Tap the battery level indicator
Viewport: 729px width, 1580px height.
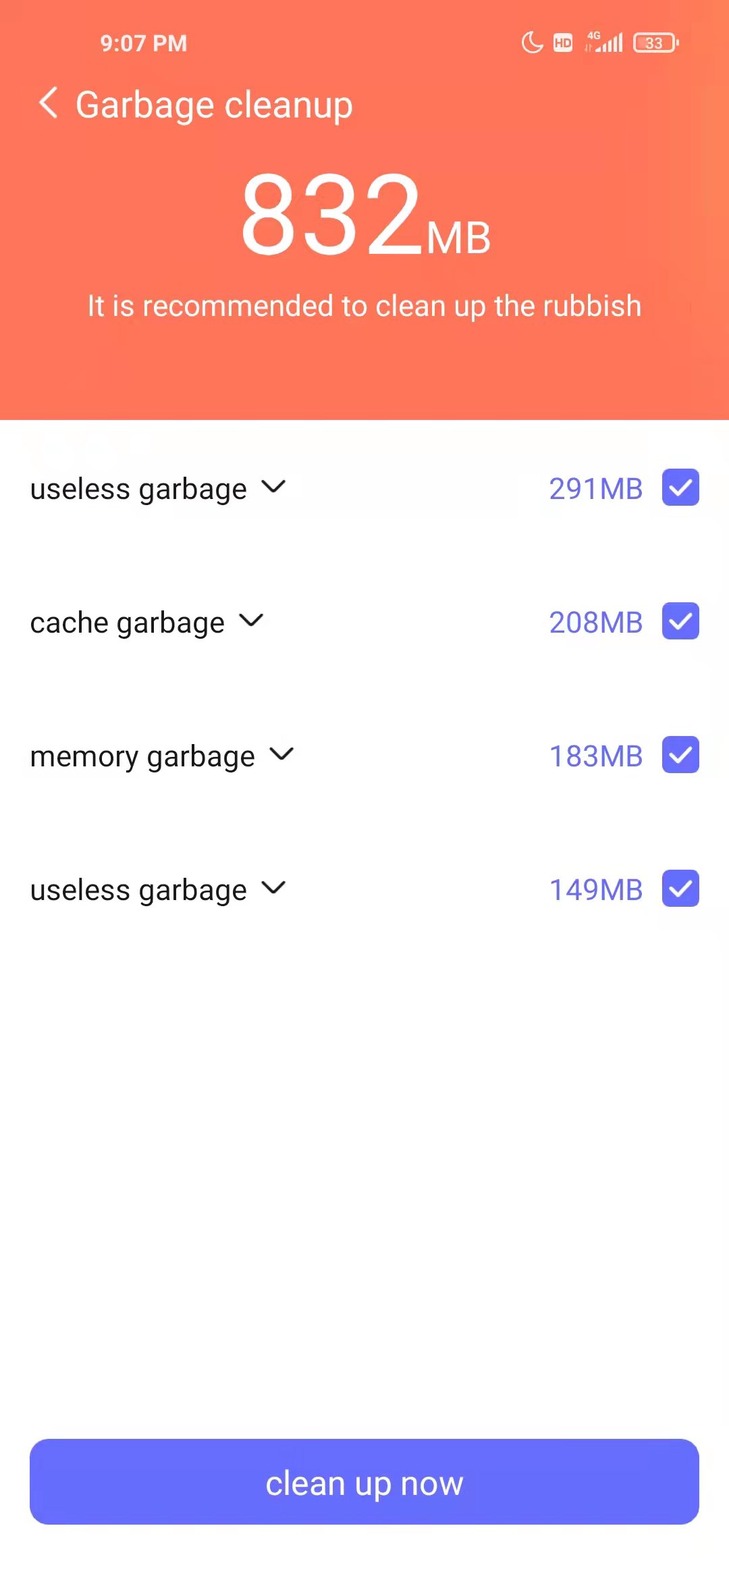tap(655, 43)
